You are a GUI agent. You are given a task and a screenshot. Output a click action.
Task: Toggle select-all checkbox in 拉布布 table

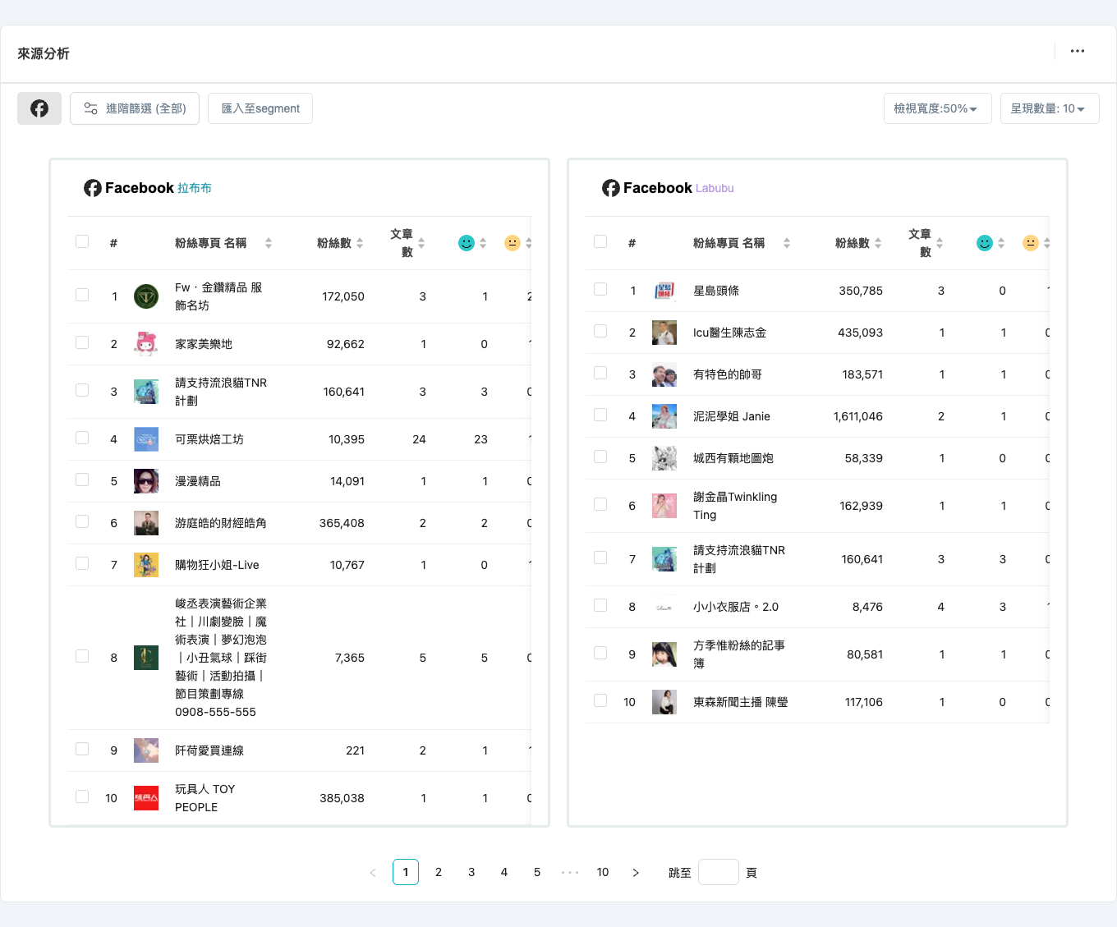82,241
